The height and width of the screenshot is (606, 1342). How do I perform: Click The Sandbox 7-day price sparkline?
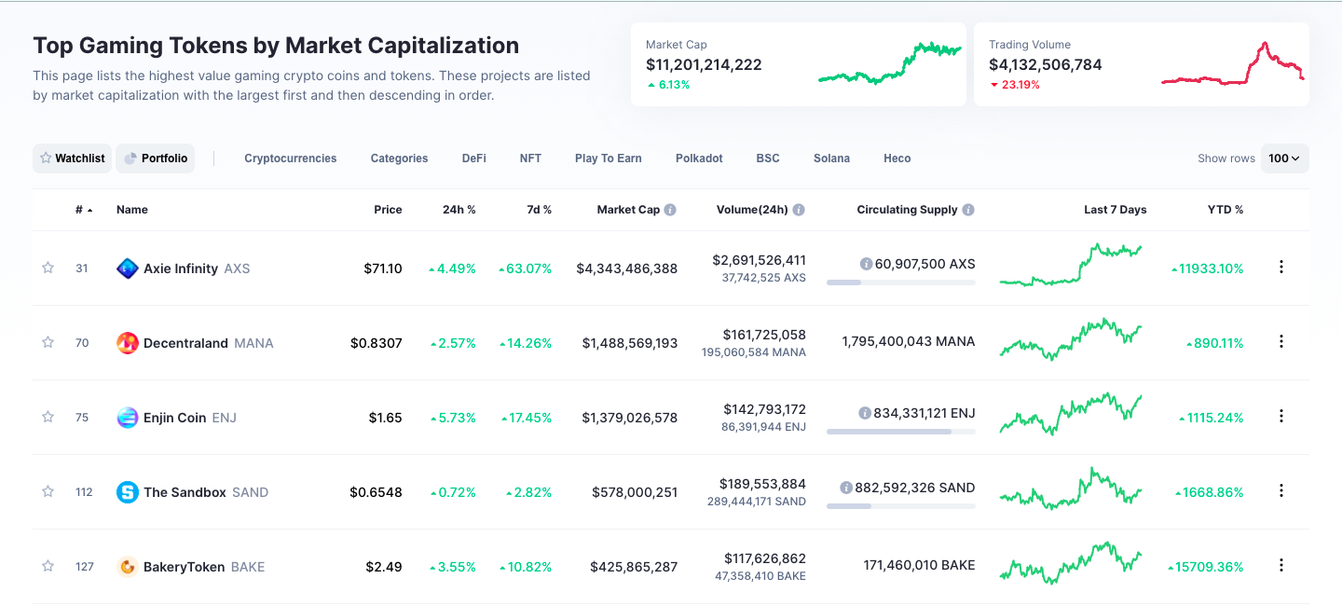[x=1071, y=490]
